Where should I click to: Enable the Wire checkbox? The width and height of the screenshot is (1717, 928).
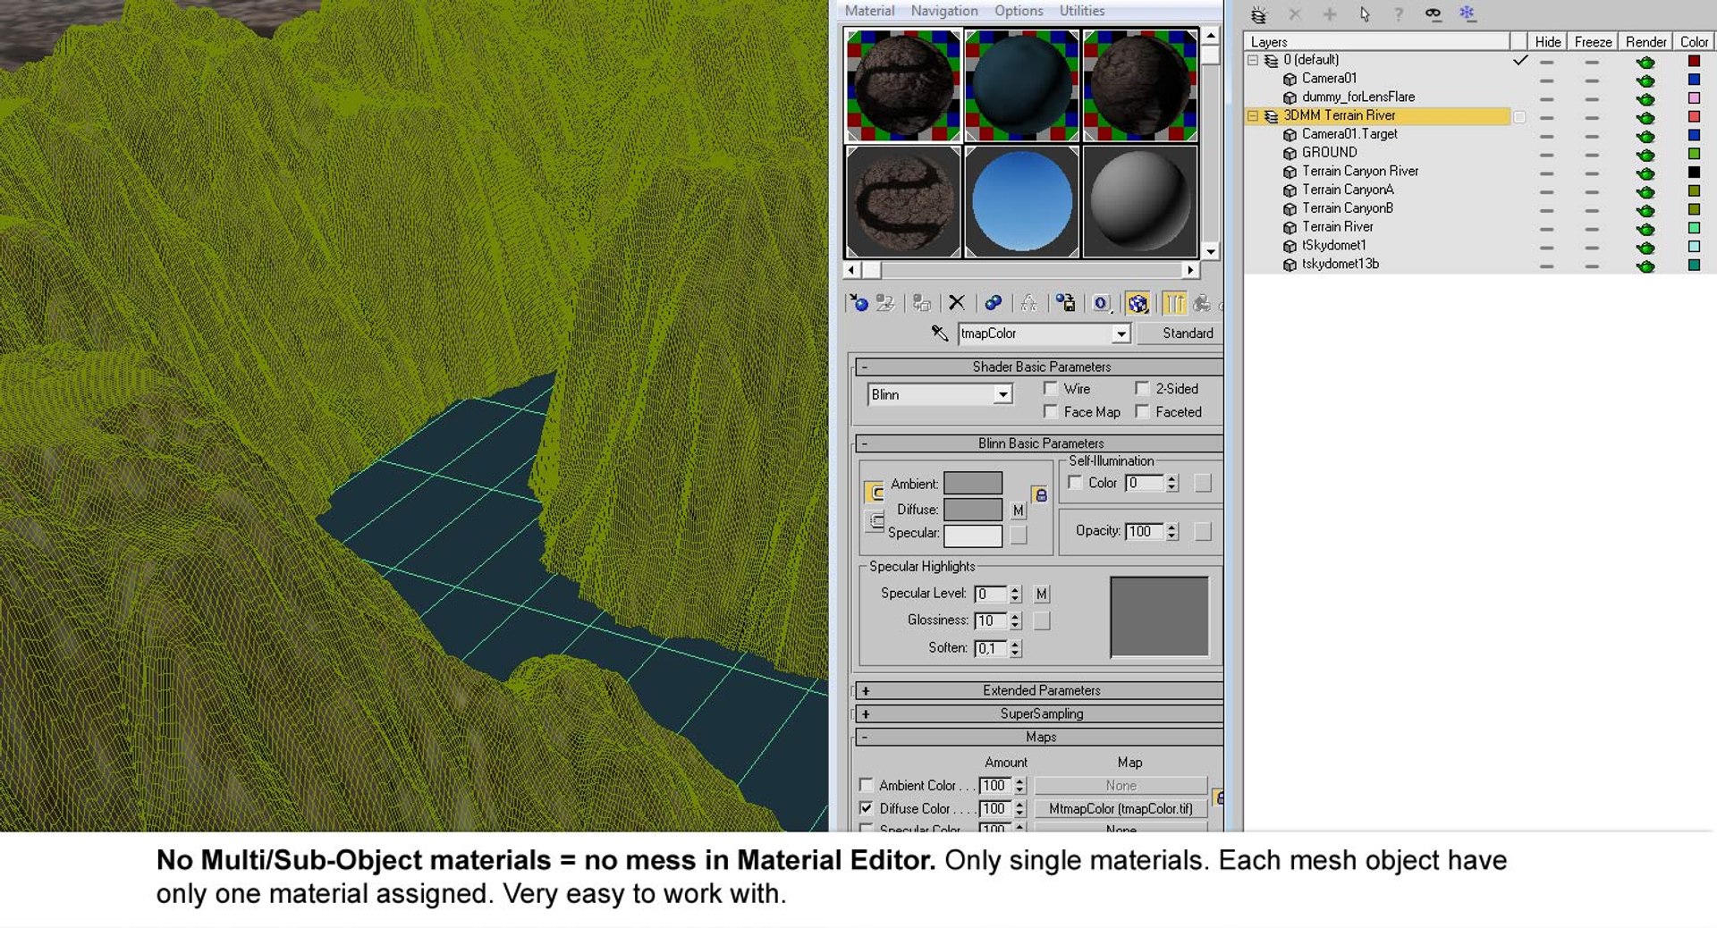[1051, 388]
